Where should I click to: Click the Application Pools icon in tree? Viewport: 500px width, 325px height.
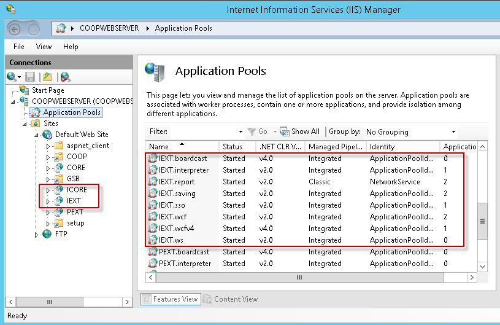[36, 112]
